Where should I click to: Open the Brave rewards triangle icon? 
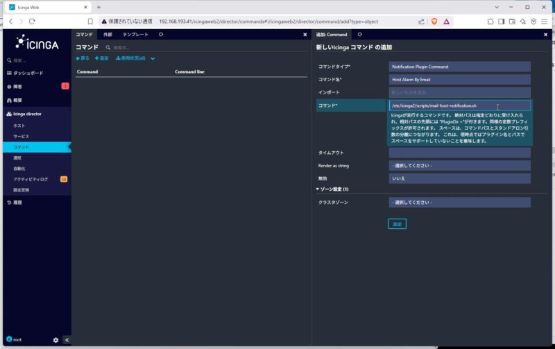[x=446, y=22]
